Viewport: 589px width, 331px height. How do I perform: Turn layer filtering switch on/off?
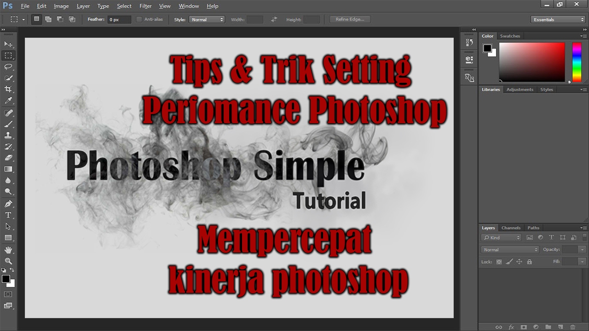pos(584,237)
